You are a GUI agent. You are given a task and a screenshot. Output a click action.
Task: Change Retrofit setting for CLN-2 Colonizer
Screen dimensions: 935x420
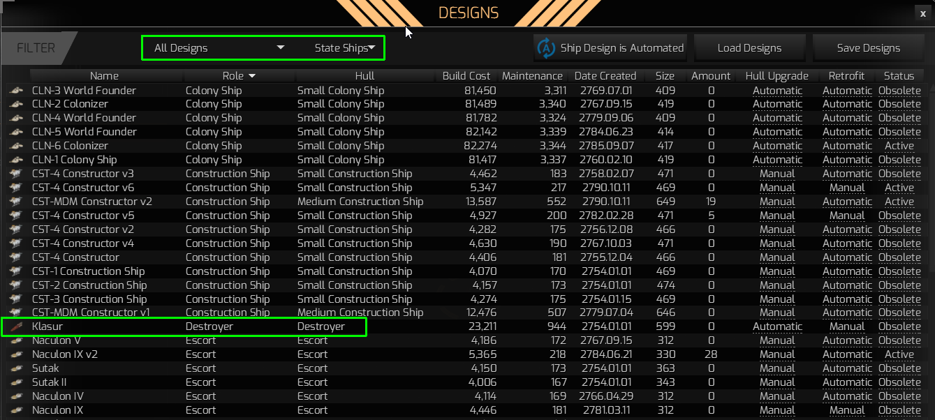(x=847, y=104)
